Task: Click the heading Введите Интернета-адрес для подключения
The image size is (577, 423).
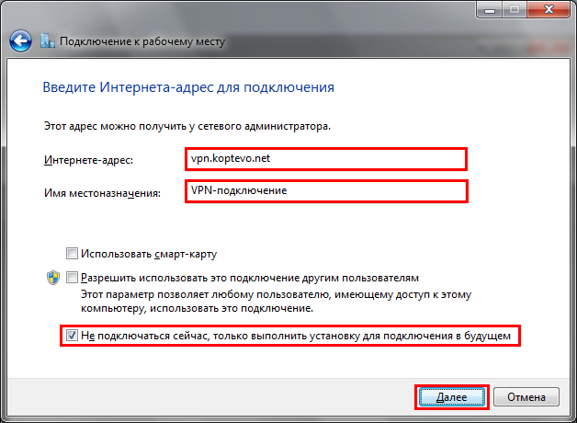Action: click(188, 87)
